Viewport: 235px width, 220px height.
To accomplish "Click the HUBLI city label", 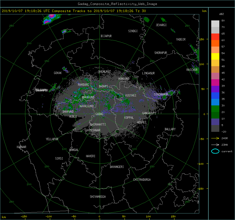I will (73, 116).
